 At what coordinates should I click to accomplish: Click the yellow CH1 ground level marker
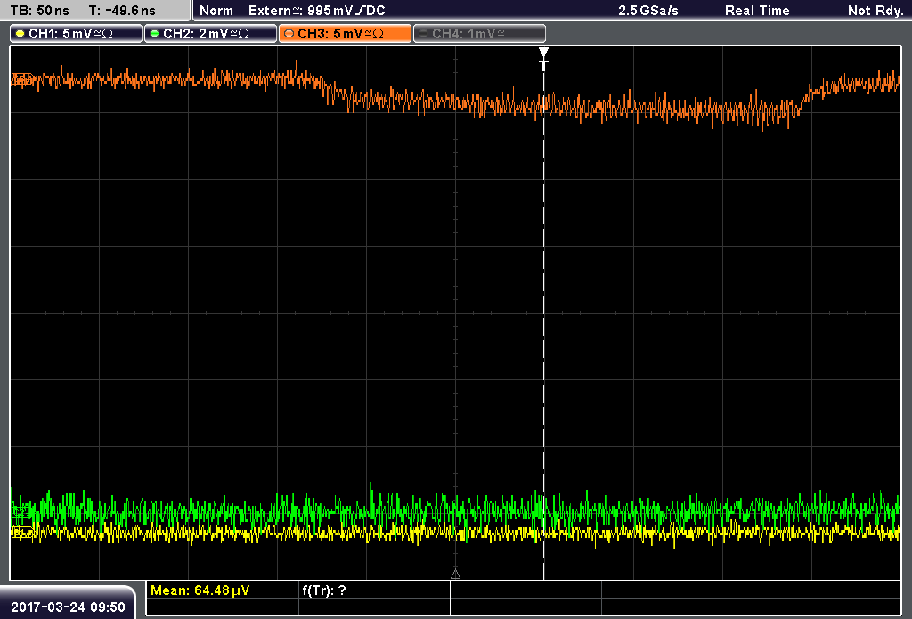coord(21,531)
